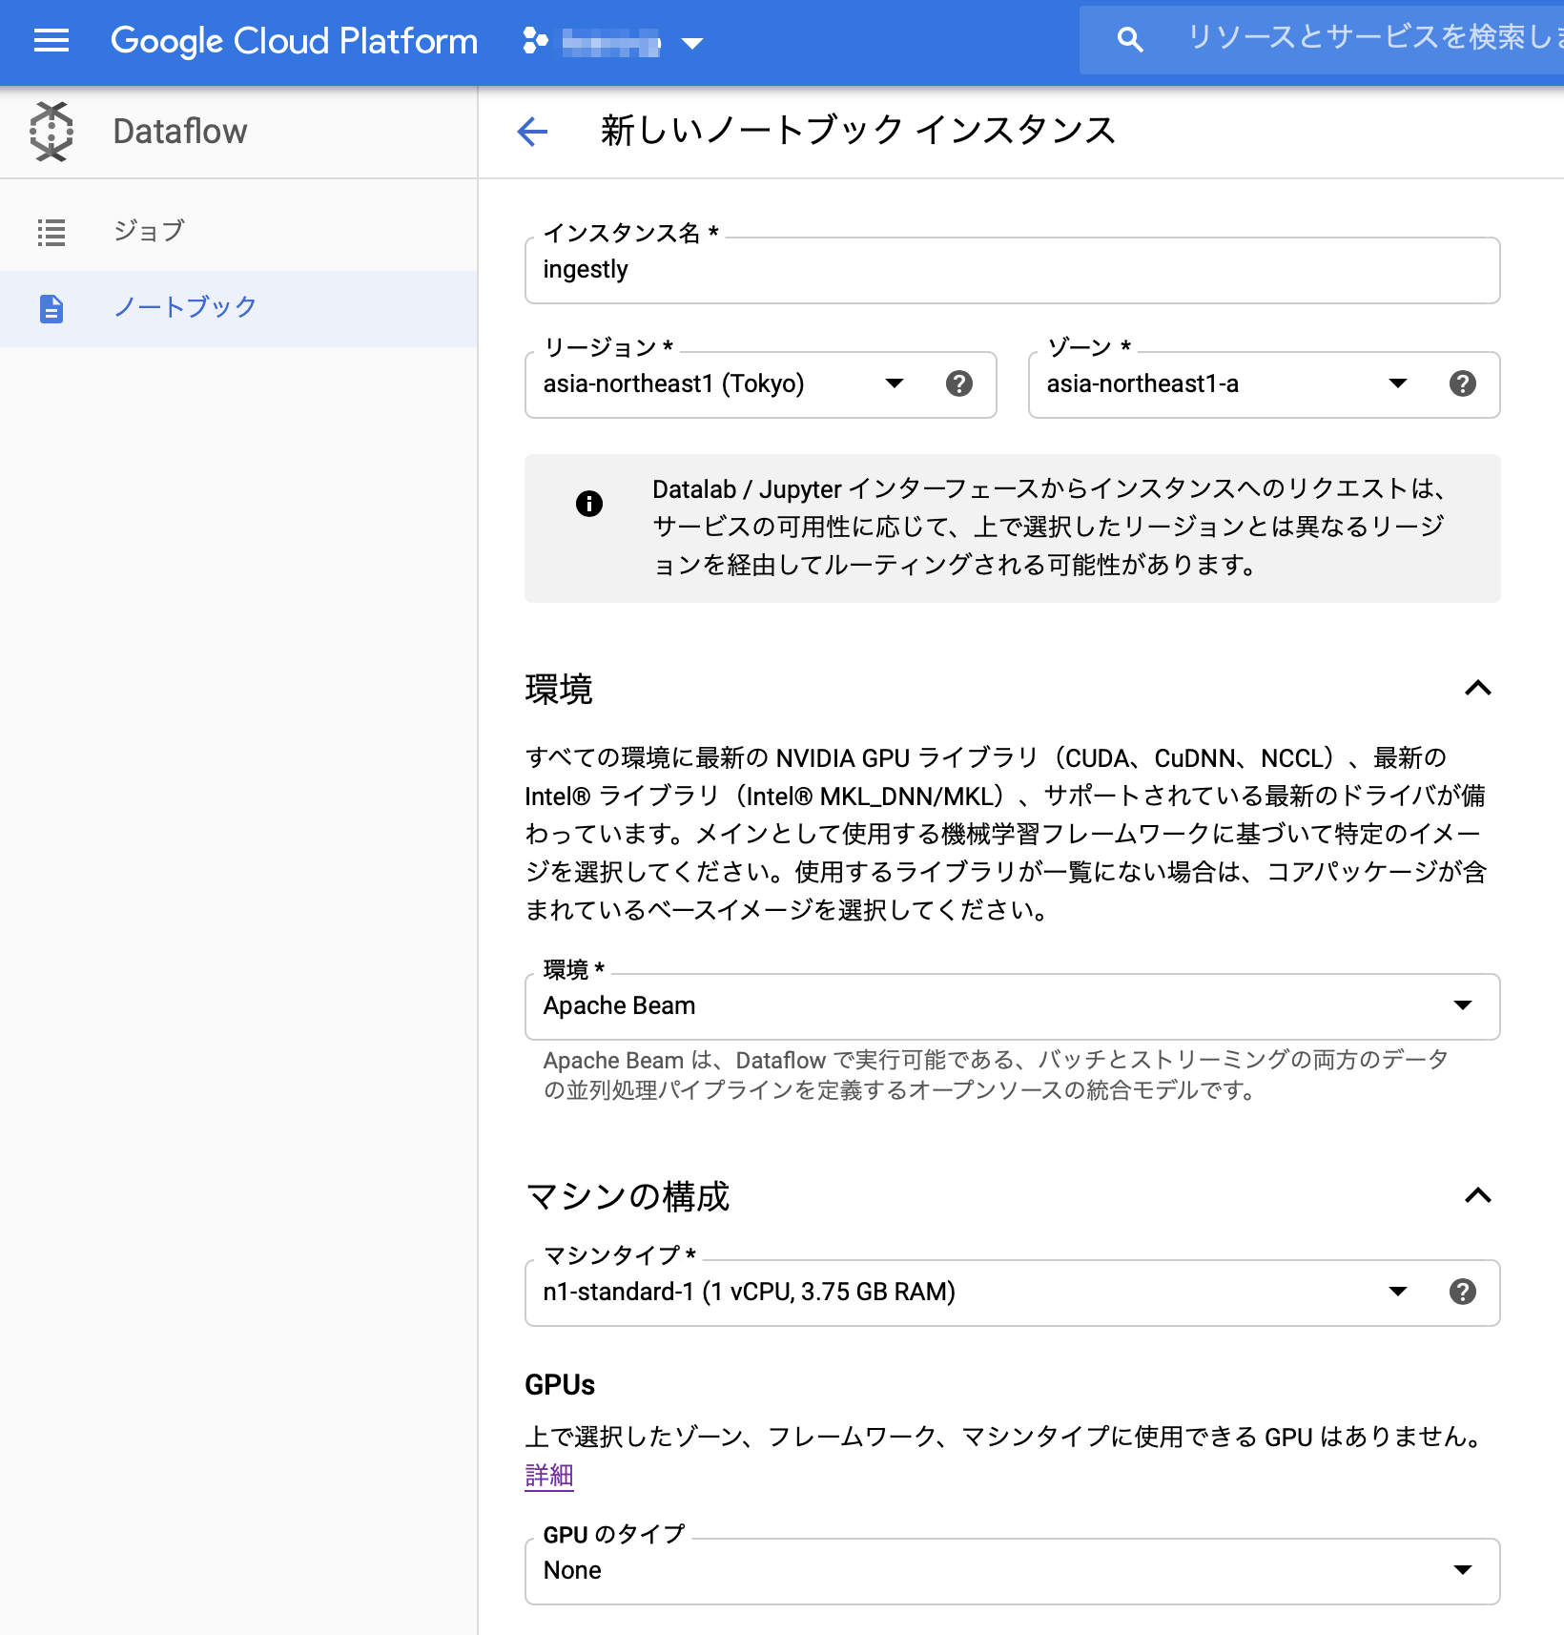
Task: Show help for the machine type field
Action: tap(1463, 1292)
